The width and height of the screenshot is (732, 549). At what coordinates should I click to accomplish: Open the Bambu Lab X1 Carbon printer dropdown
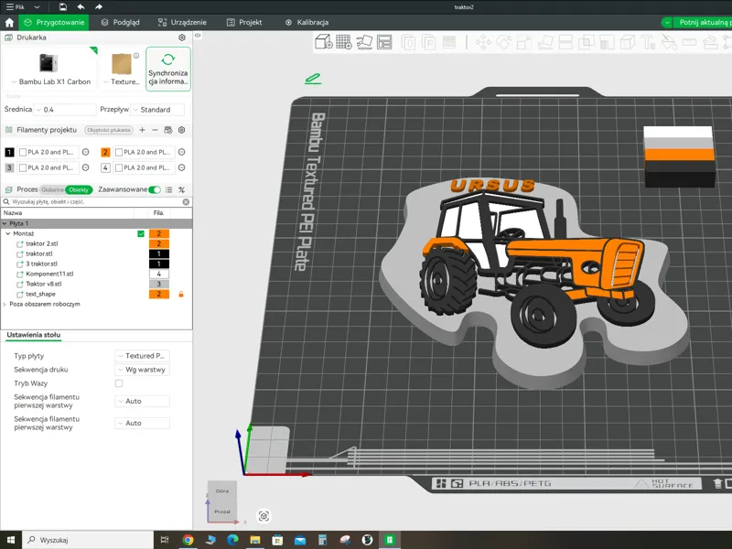[51, 81]
